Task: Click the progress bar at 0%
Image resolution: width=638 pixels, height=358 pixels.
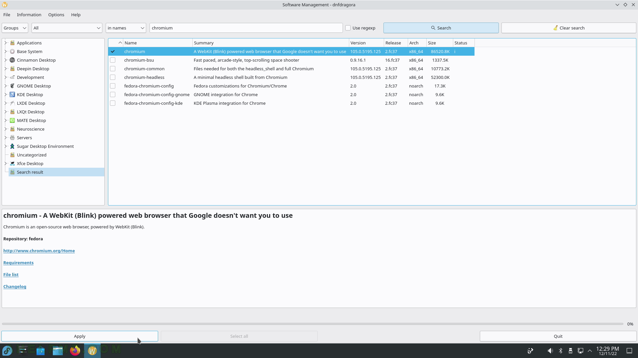Action: pos(313,324)
